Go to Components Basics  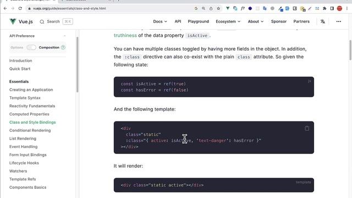coord(28,187)
